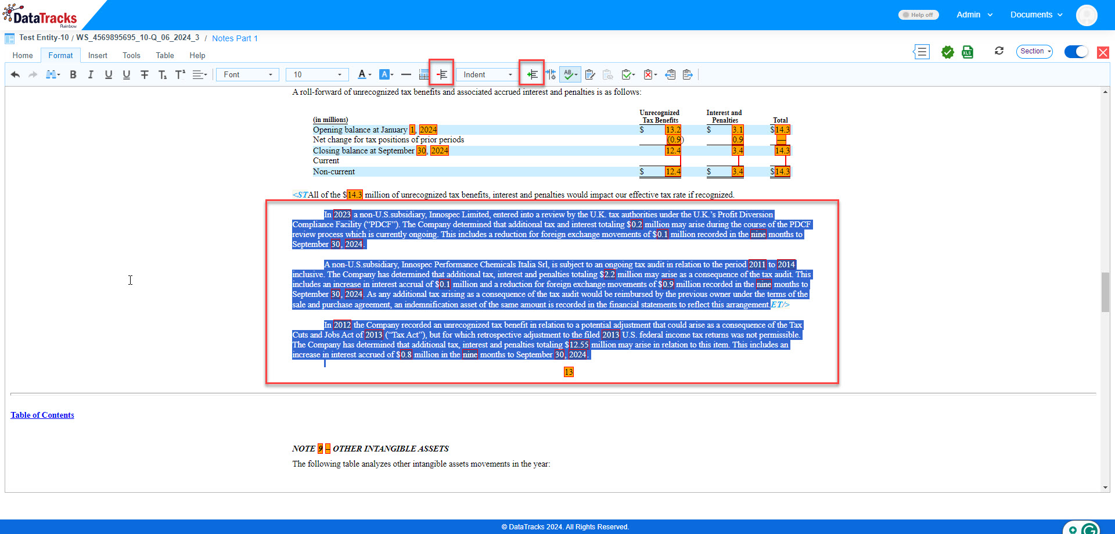Click the greyed document search icon
The width and height of the screenshot is (1115, 534).
608,74
